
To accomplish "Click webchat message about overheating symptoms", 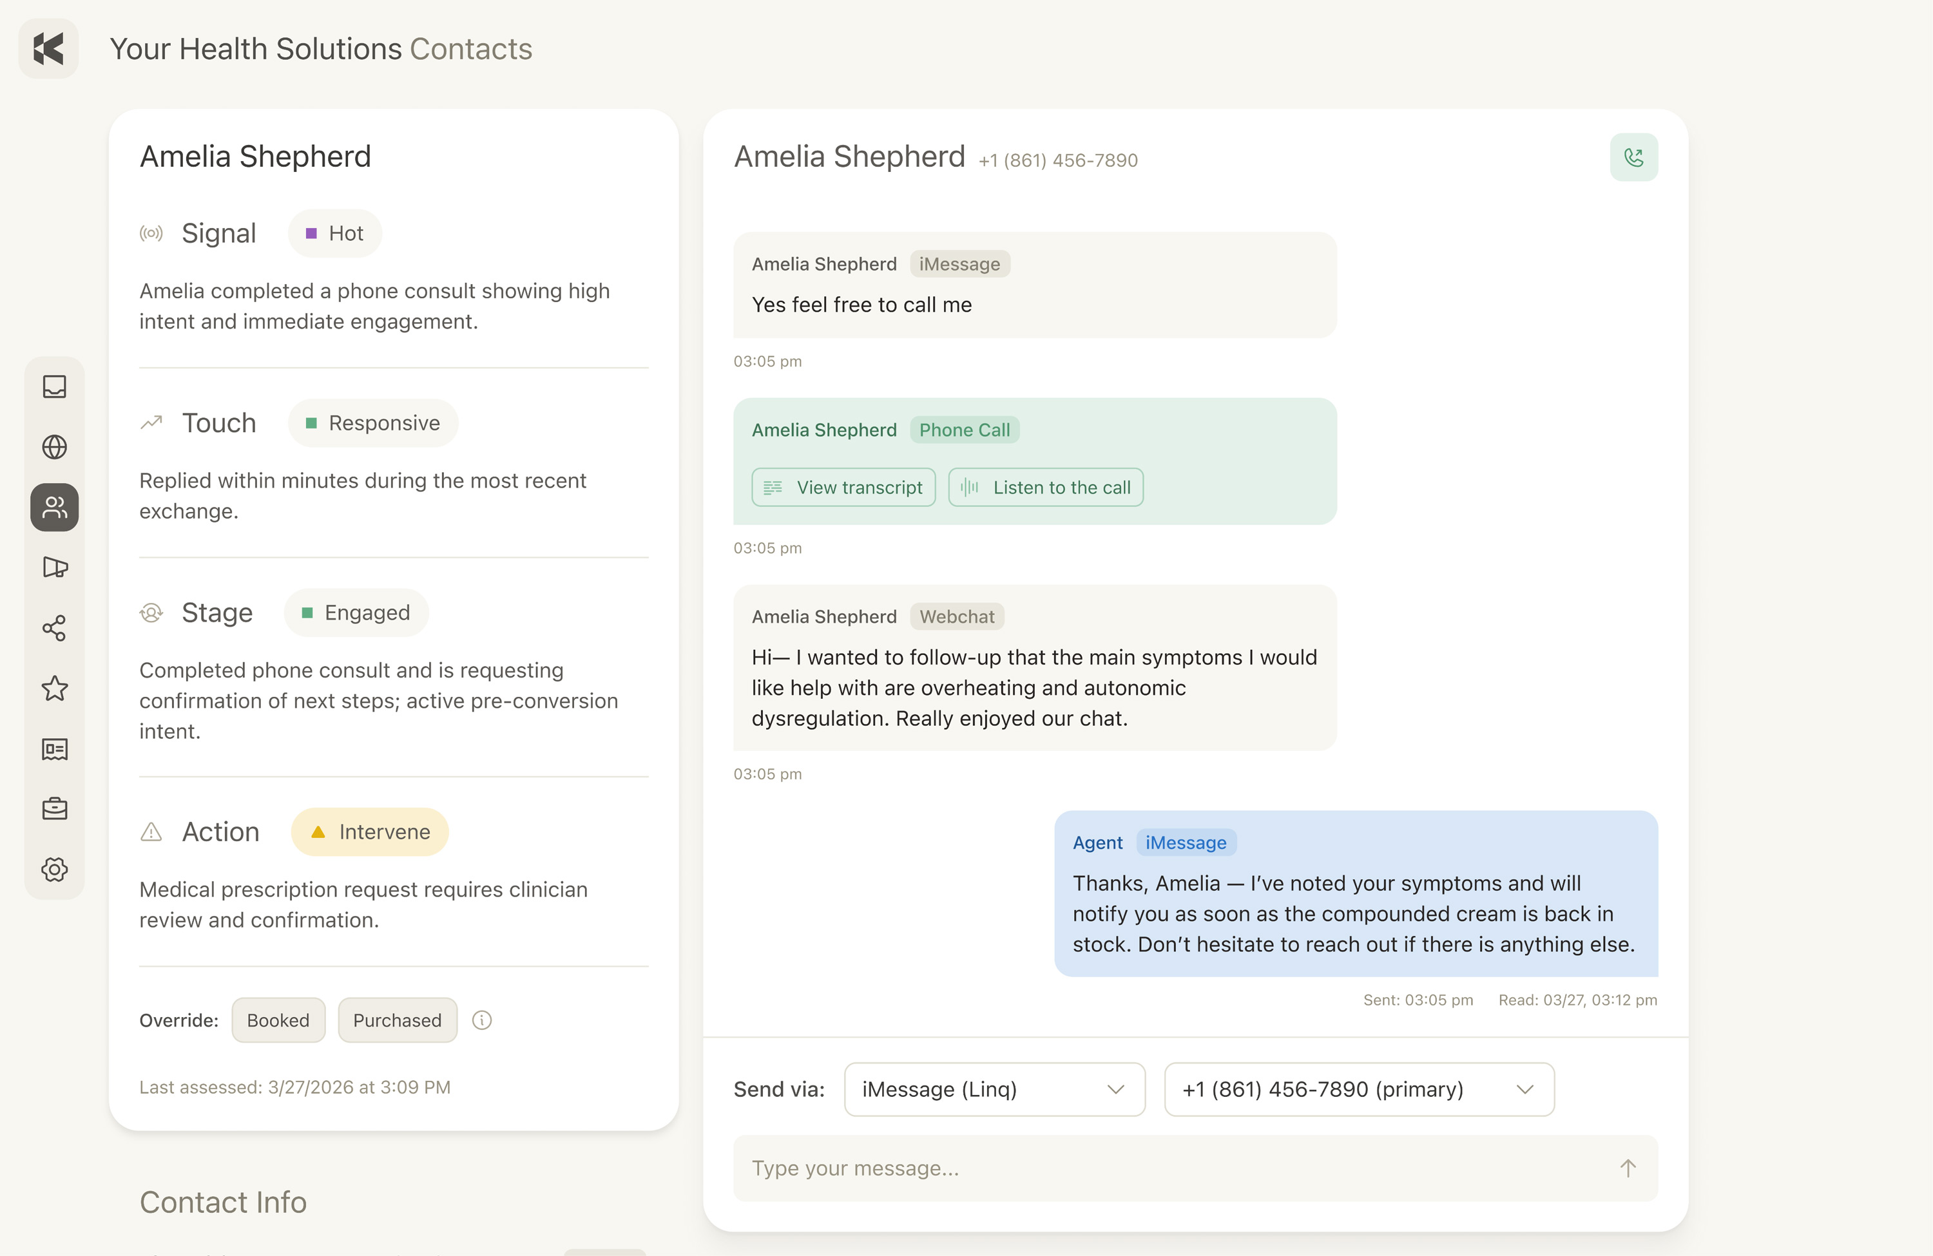I will [1035, 668].
